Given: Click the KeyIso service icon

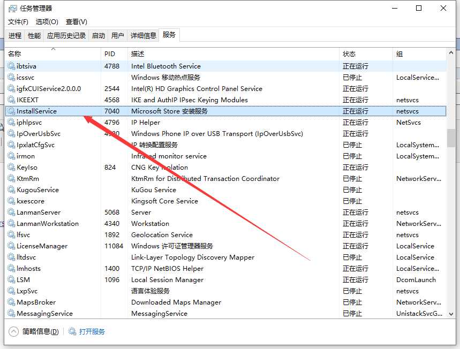Looking at the screenshot, I should click(11, 167).
